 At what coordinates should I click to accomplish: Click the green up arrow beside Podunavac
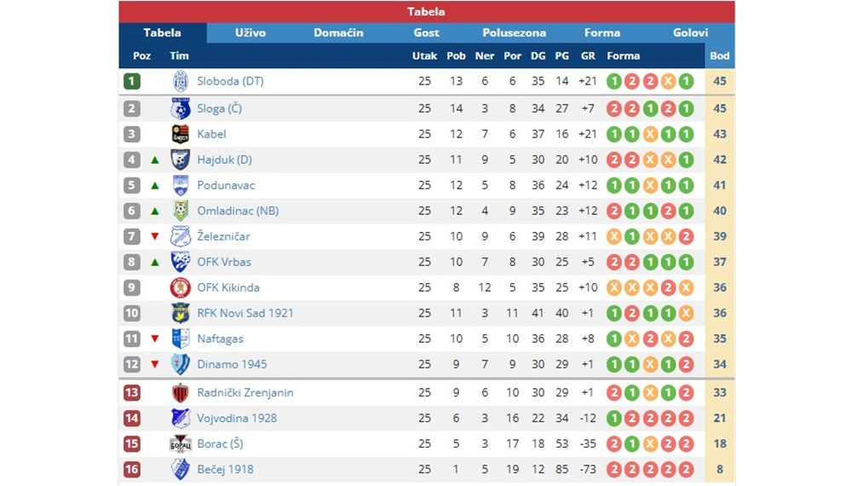pyautogui.click(x=155, y=185)
